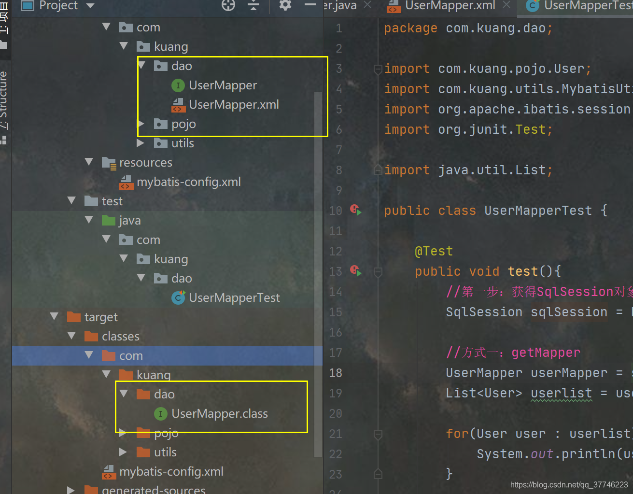
Task: Select UserMapper.xml in main dao package
Action: pyautogui.click(x=234, y=104)
